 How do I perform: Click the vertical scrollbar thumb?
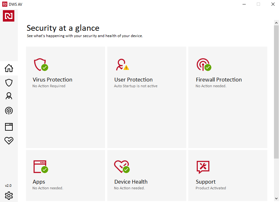coord(276,92)
